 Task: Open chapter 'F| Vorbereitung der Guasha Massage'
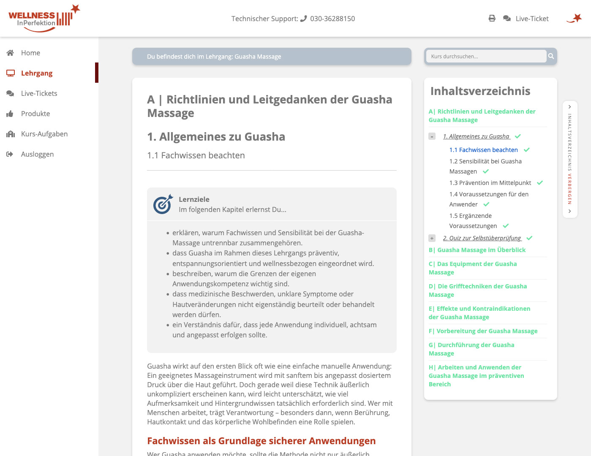tap(483, 331)
